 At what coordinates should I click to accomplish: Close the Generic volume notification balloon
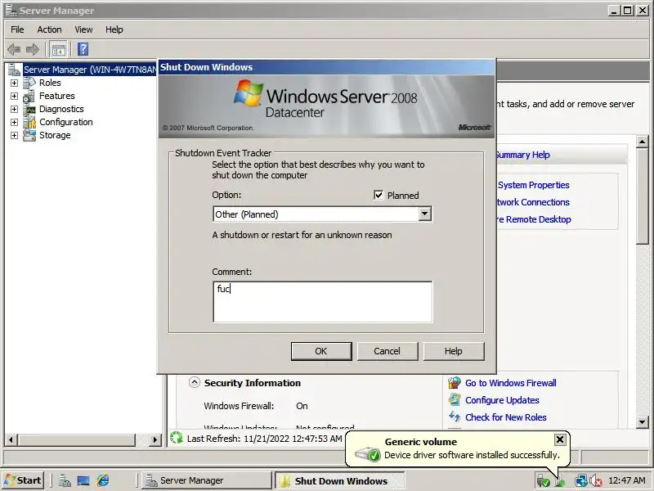point(560,439)
